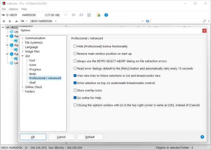Click the Cancel button
The width and height of the screenshot is (211, 150).
click(61, 137)
